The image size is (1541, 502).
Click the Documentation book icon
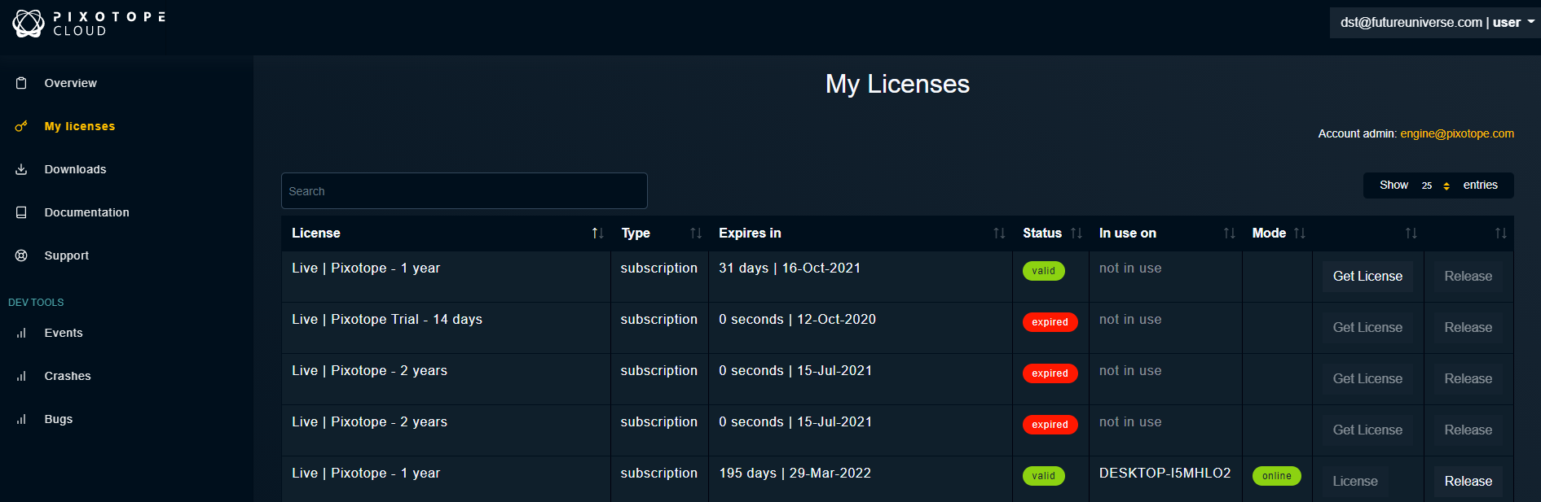[21, 212]
